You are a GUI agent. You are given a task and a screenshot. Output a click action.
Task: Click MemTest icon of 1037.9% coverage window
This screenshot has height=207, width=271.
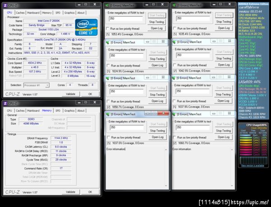(173, 78)
